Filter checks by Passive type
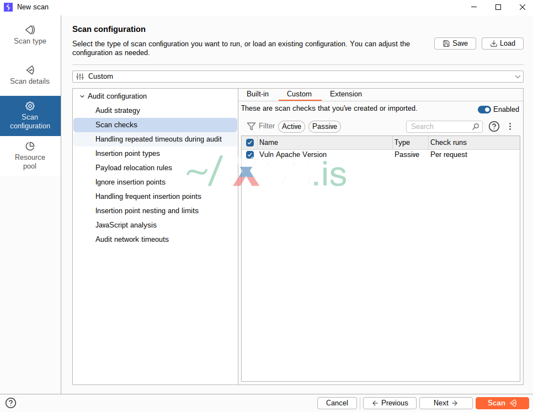The width and height of the screenshot is (533, 412). pyautogui.click(x=324, y=127)
